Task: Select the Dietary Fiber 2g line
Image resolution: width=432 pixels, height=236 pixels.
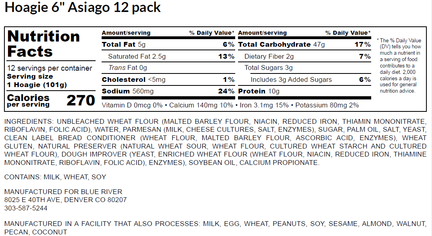Action: [x=269, y=57]
